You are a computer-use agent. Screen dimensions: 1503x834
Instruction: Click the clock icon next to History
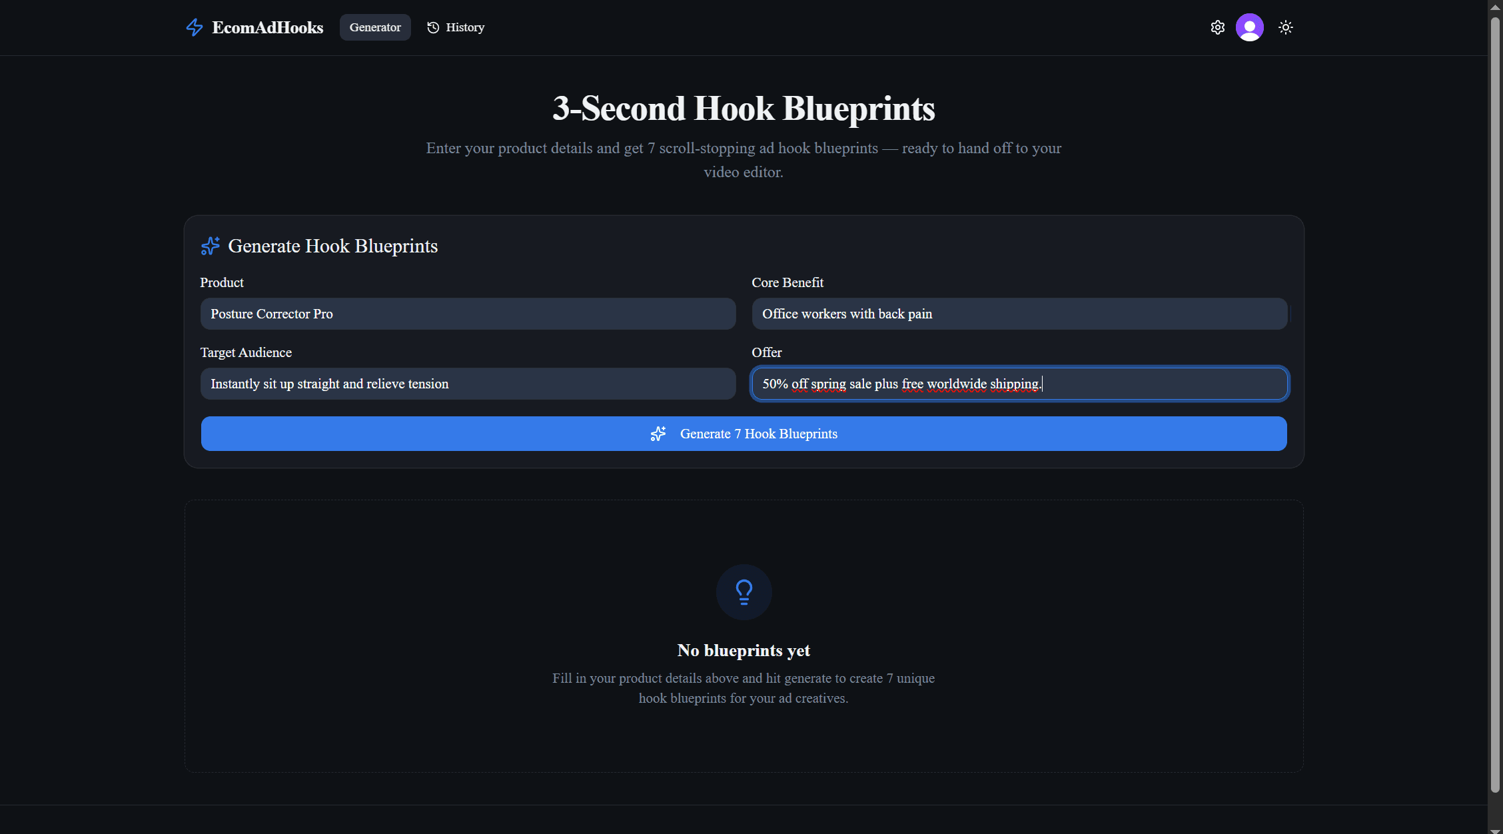pos(432,27)
